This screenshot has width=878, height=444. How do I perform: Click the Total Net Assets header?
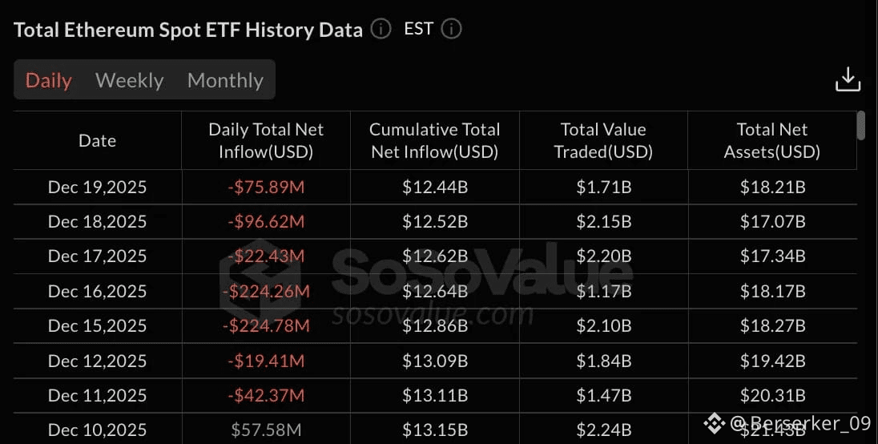tap(772, 140)
